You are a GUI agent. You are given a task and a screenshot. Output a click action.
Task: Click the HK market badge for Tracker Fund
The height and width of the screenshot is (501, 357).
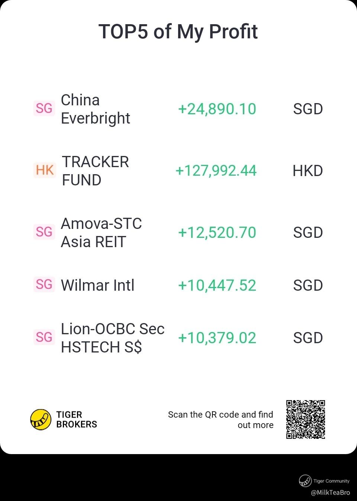tap(45, 170)
